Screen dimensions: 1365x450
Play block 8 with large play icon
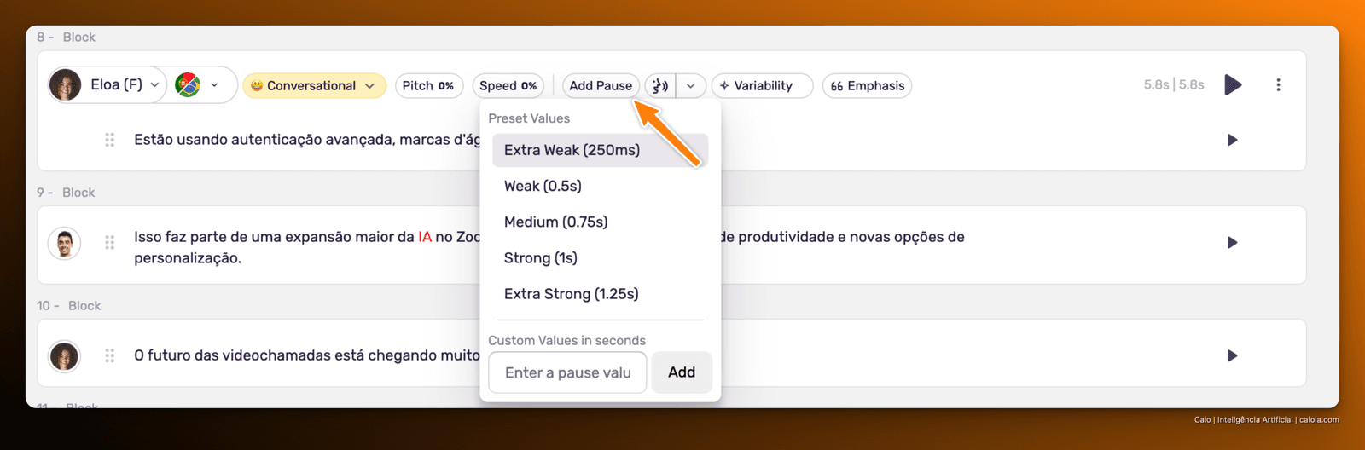1233,84
